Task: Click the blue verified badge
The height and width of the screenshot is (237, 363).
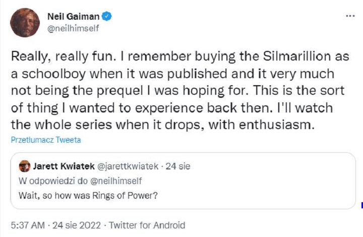Action: tap(107, 17)
